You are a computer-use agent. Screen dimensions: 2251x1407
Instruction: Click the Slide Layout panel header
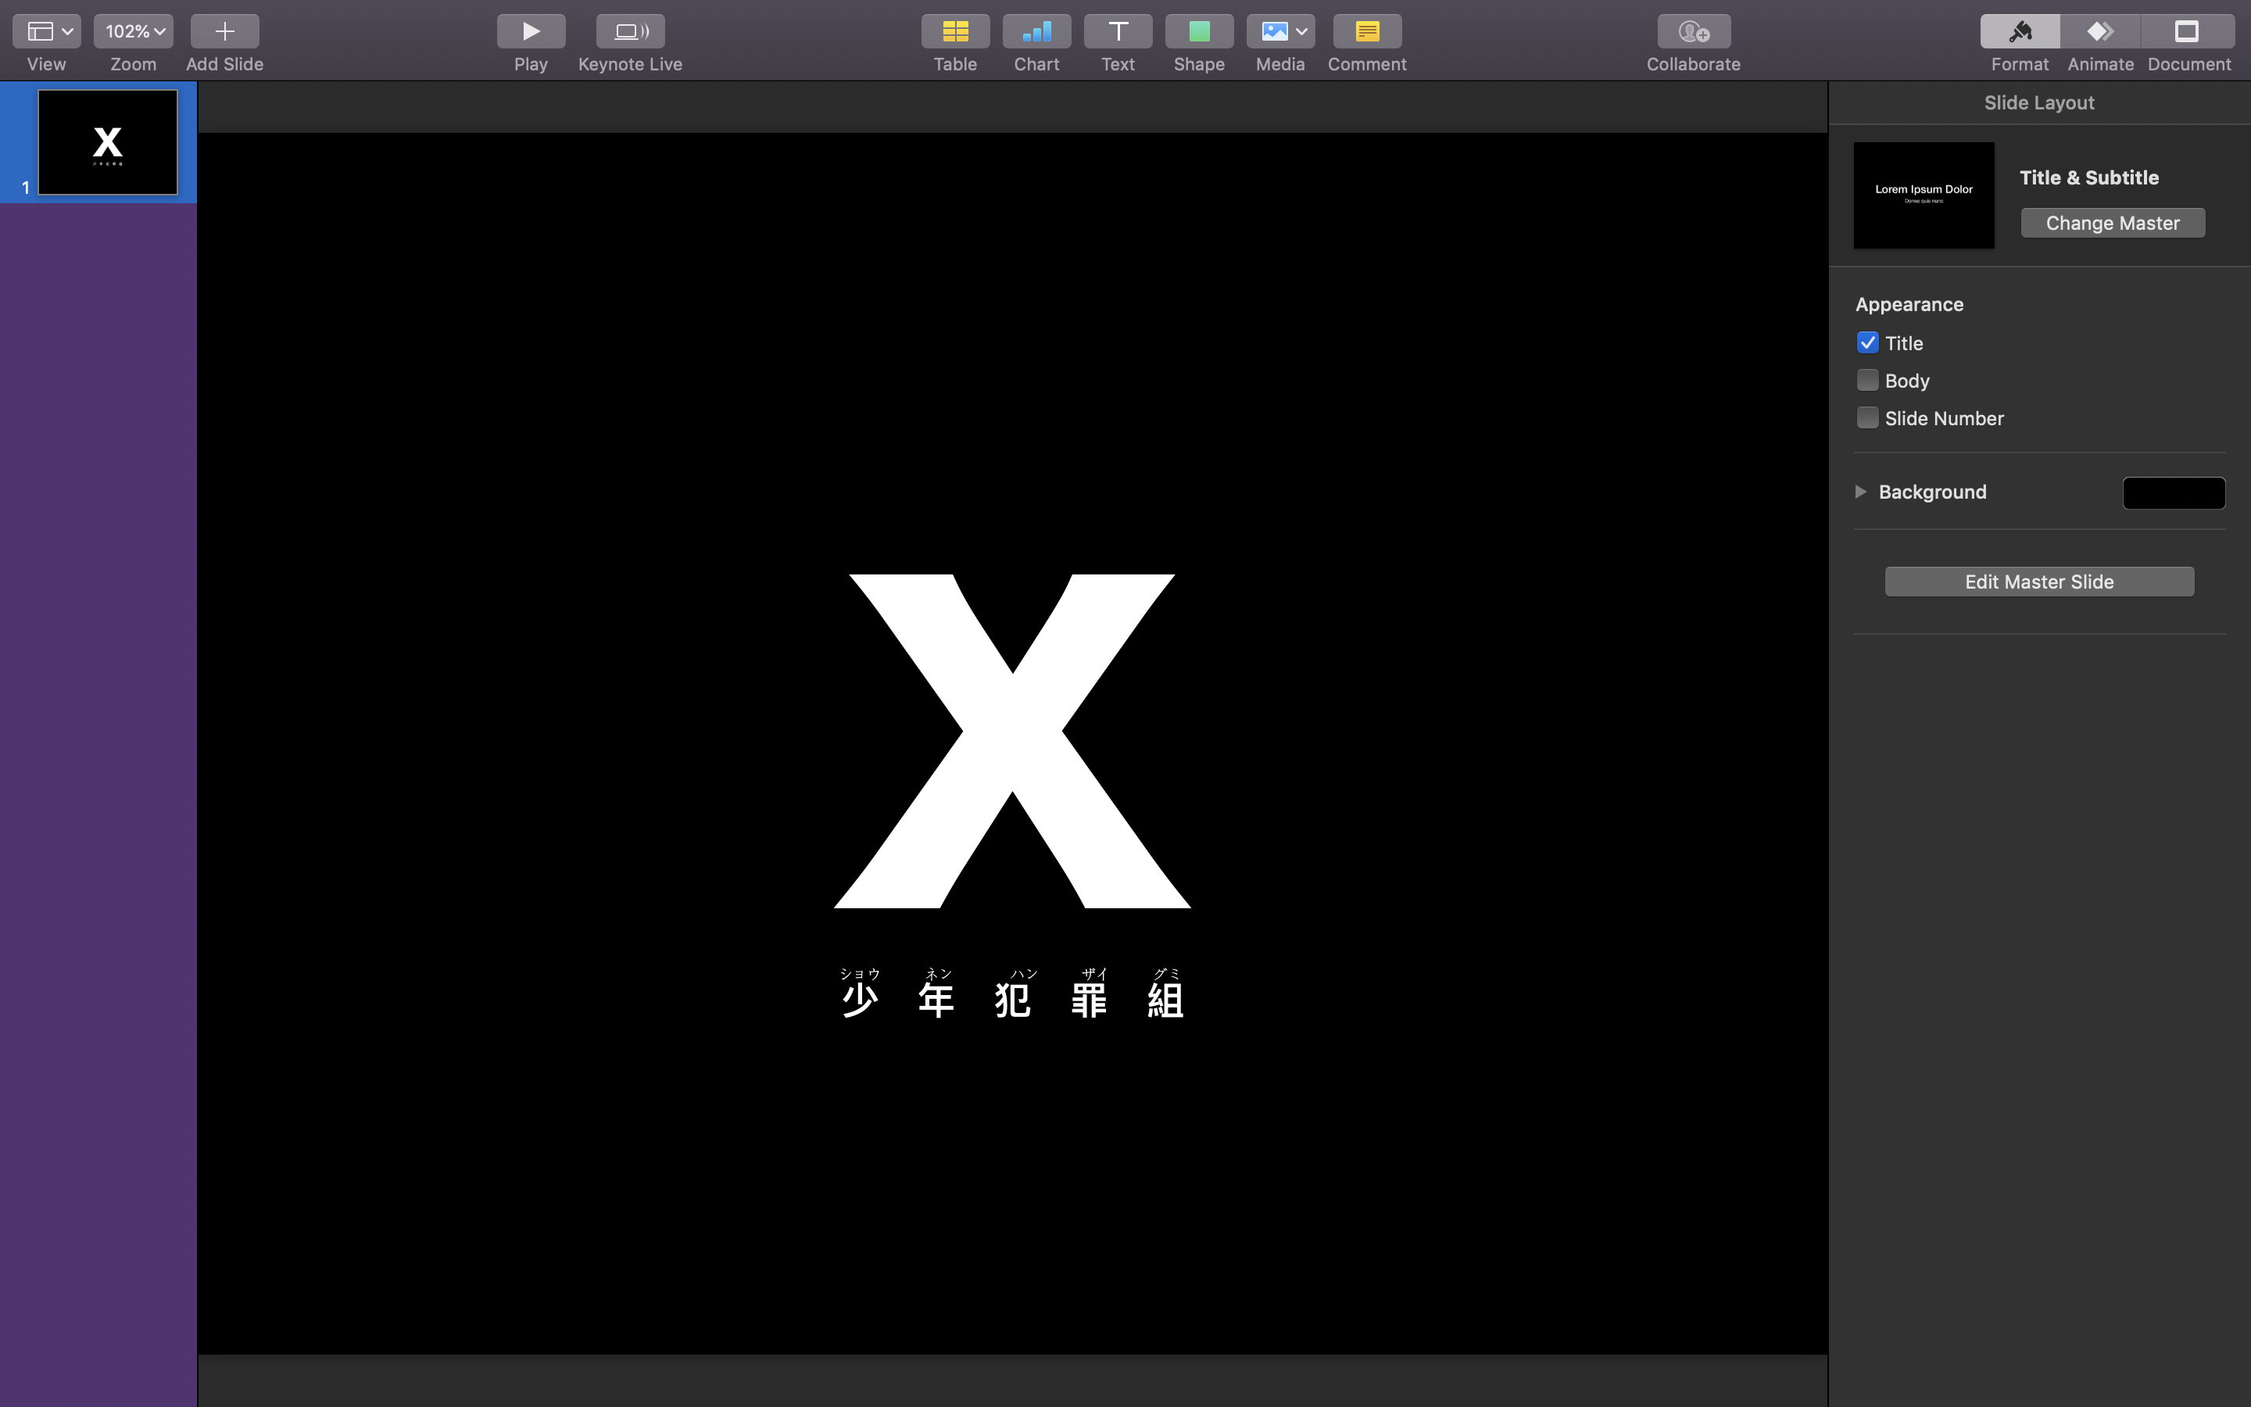pos(2039,102)
